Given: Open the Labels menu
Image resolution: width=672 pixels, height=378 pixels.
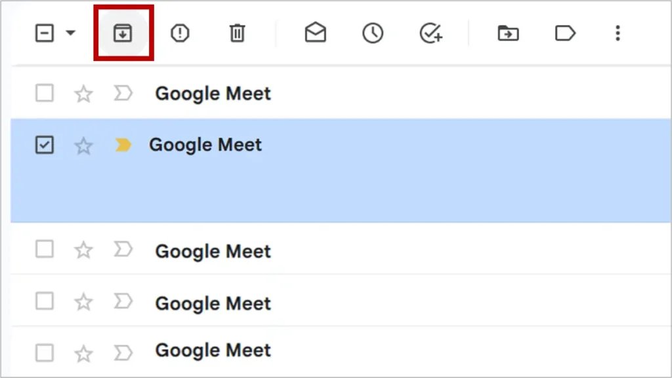Looking at the screenshot, I should coord(565,33).
